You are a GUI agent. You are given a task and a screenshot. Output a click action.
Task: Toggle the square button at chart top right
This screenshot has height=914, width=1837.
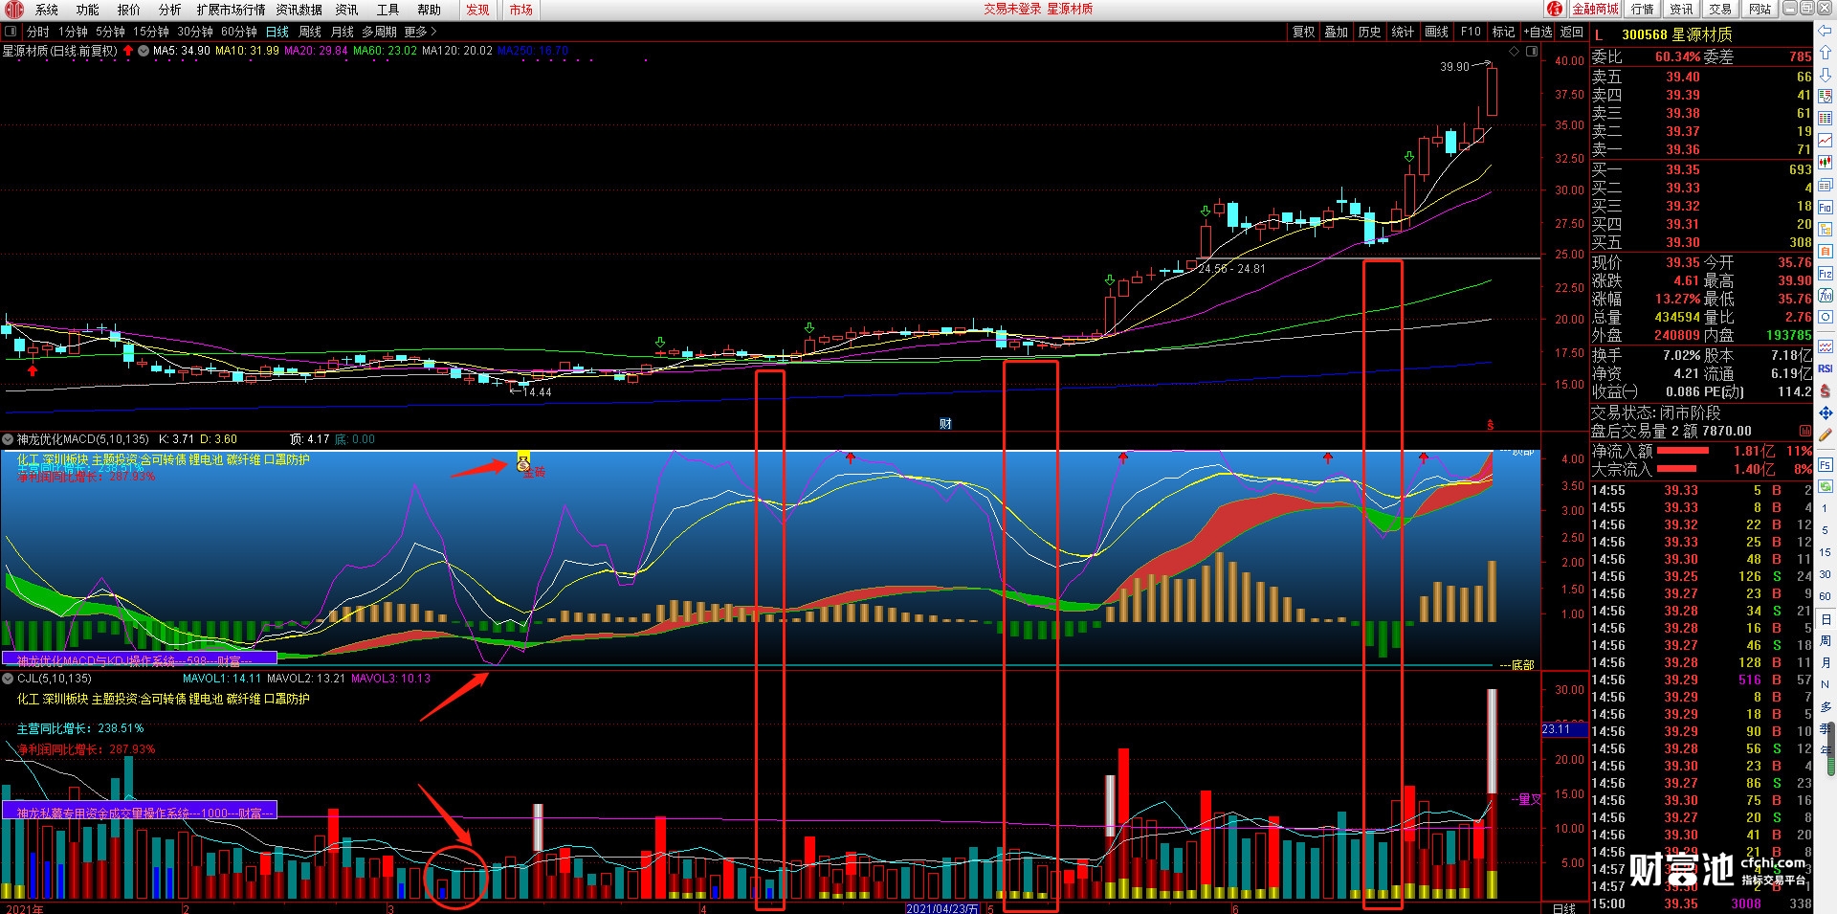click(x=1532, y=51)
